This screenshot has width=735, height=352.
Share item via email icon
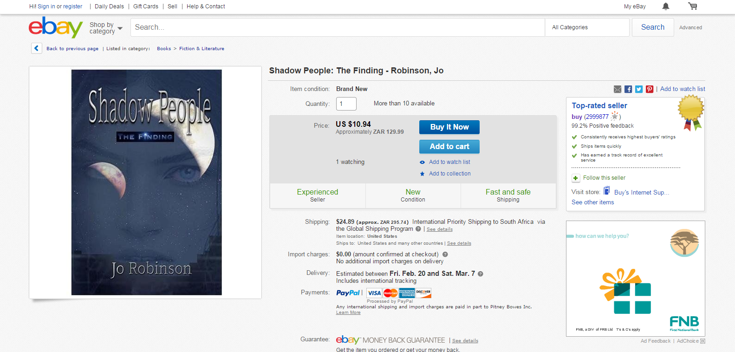click(618, 89)
